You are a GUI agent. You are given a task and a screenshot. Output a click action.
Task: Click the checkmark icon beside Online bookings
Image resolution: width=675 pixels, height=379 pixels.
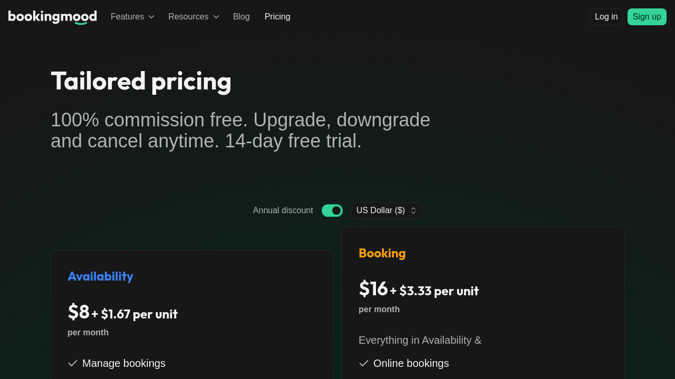tap(364, 363)
